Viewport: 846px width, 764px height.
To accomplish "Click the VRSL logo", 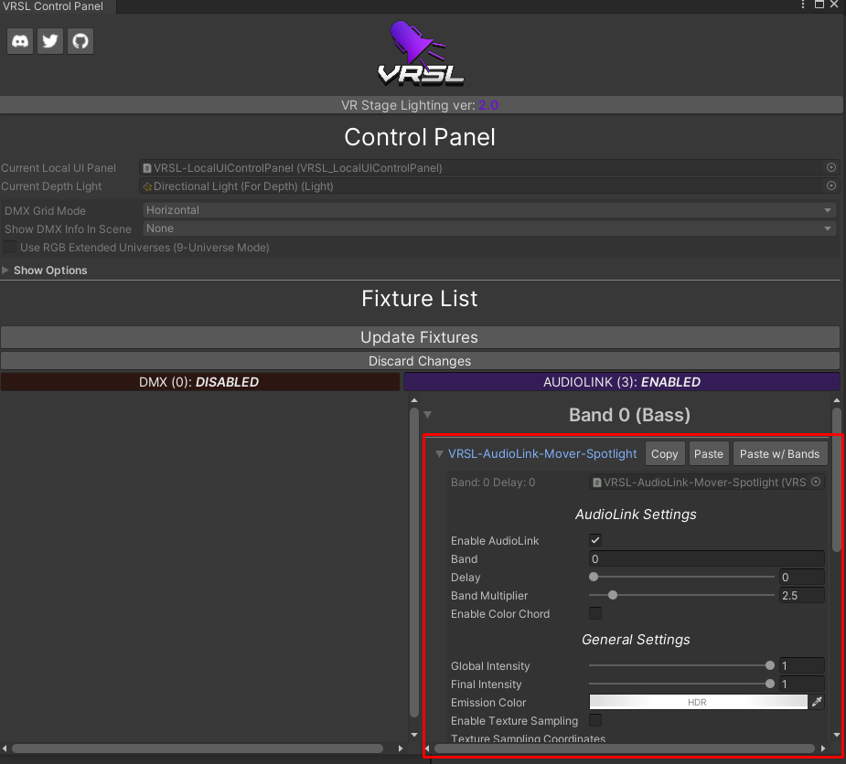I will 421,53.
